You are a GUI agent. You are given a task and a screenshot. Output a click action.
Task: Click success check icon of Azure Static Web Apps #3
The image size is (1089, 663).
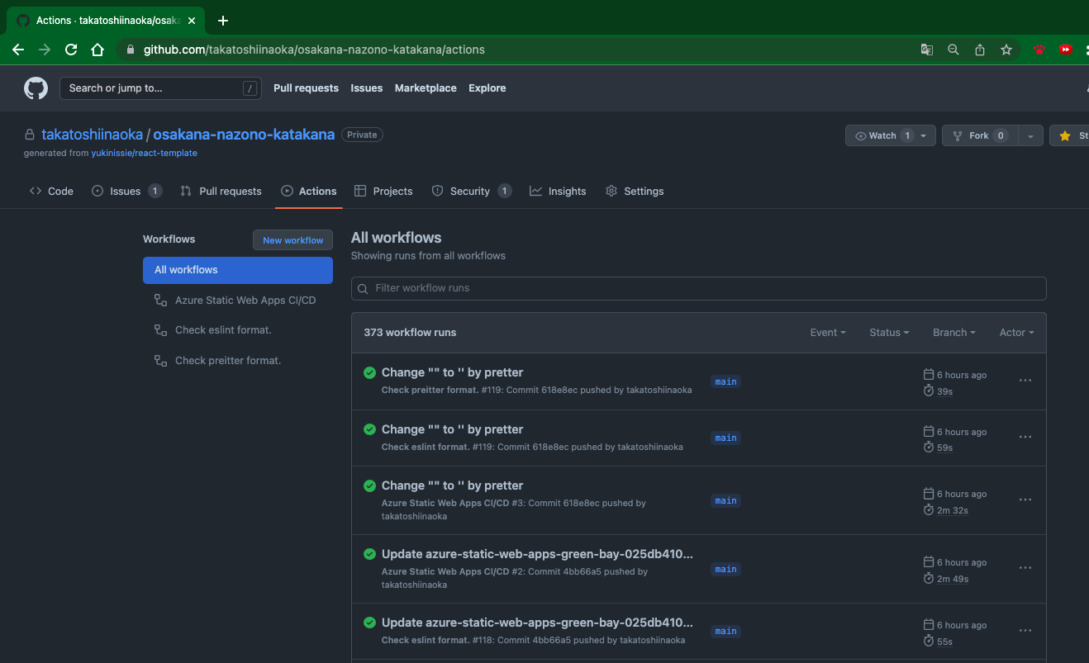(x=370, y=485)
